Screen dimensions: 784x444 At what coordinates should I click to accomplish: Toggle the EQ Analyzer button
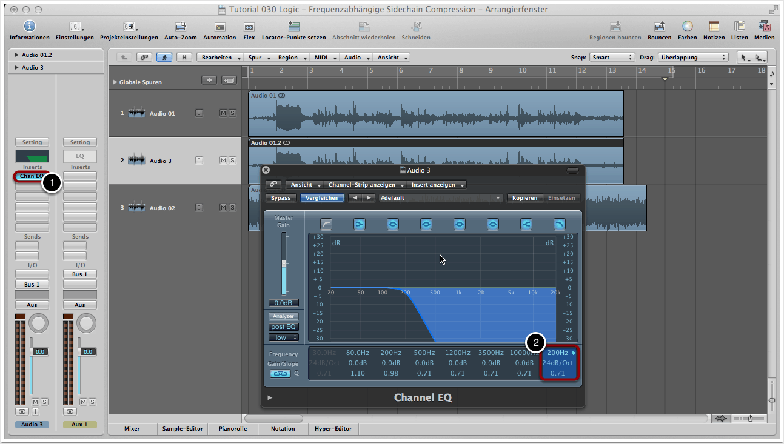click(283, 316)
